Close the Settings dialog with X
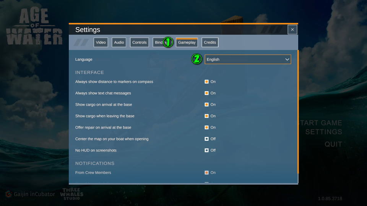Viewport: 367px width, 206px height. pos(292,30)
